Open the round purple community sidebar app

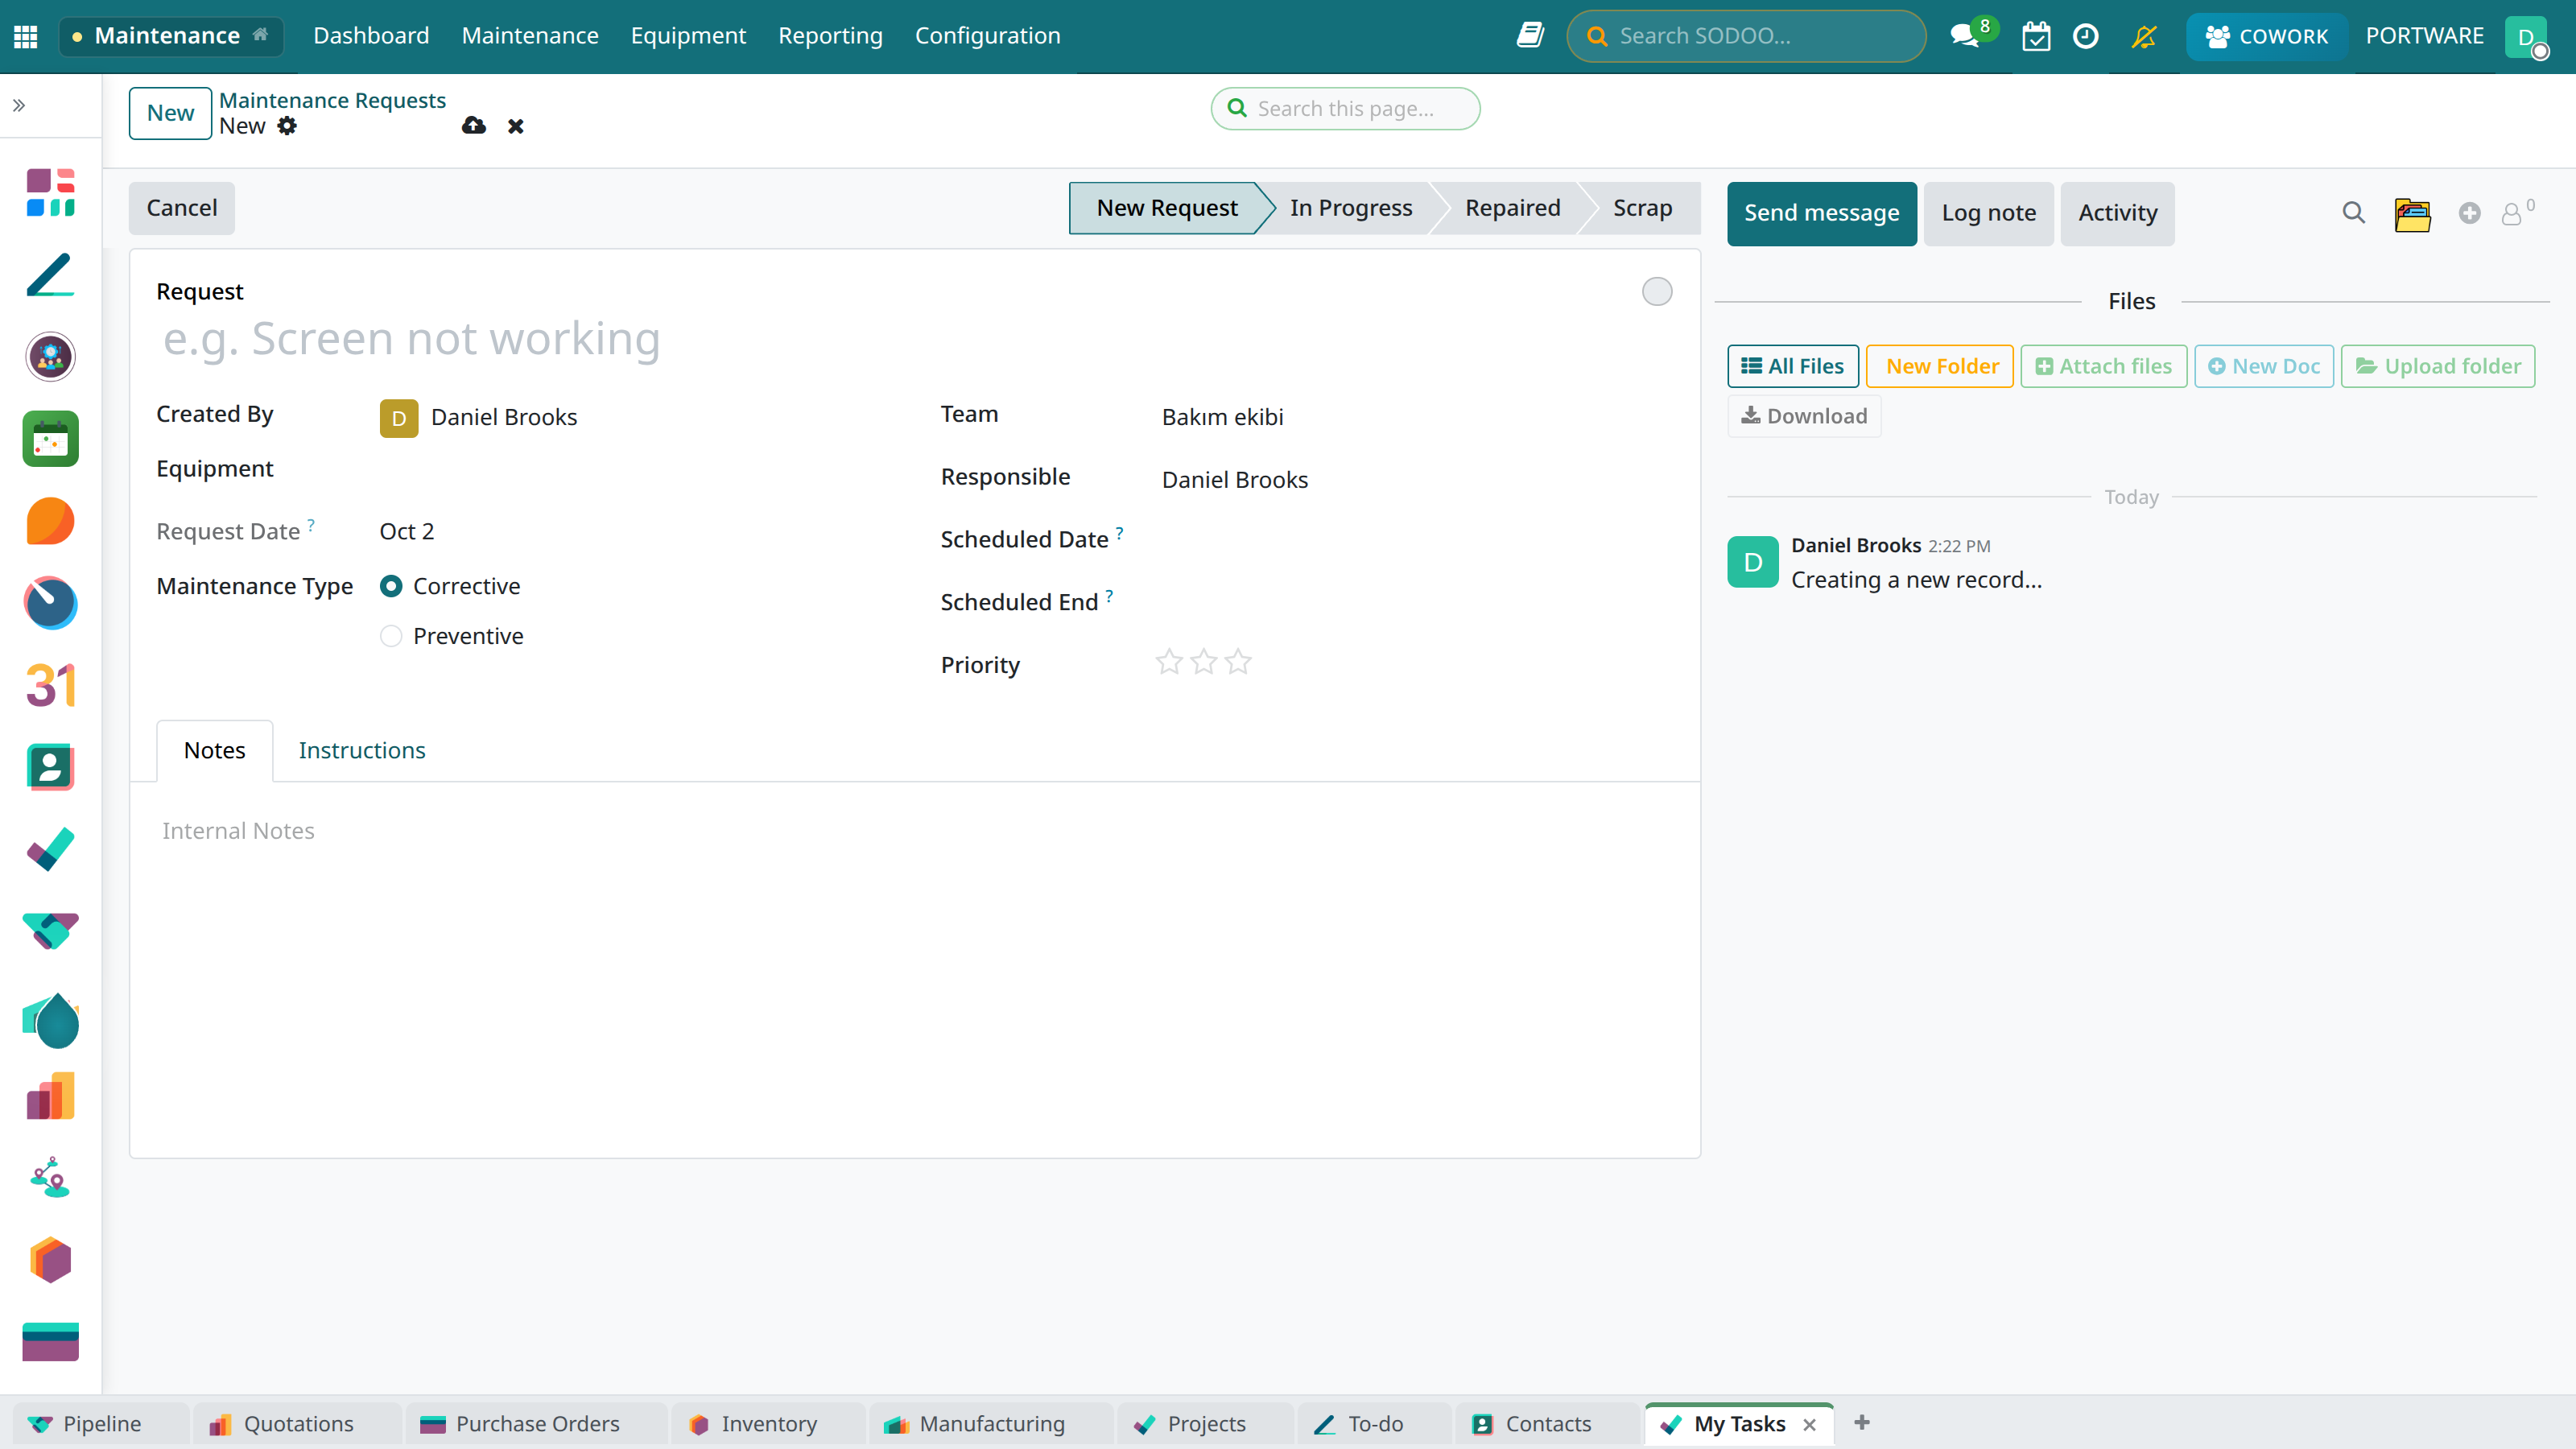pos(51,356)
